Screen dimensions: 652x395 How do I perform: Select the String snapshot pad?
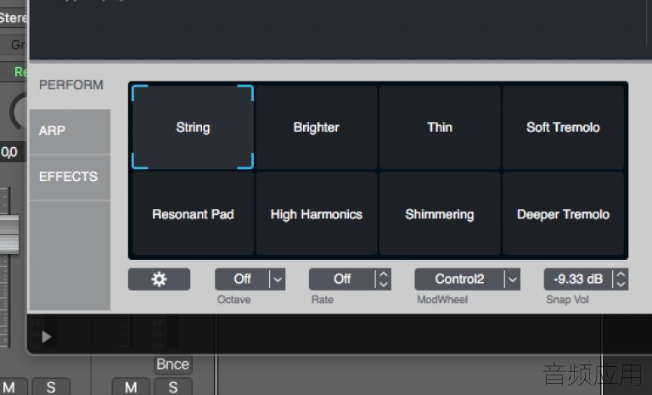[193, 127]
